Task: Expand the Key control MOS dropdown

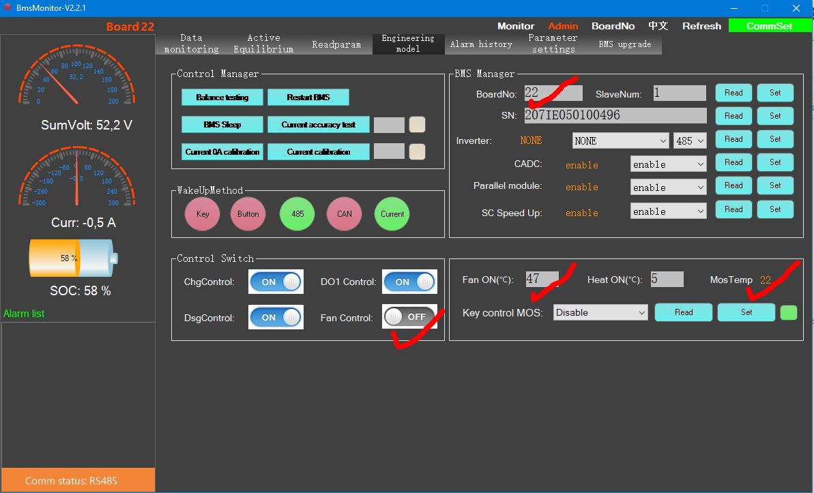Action: (600, 312)
